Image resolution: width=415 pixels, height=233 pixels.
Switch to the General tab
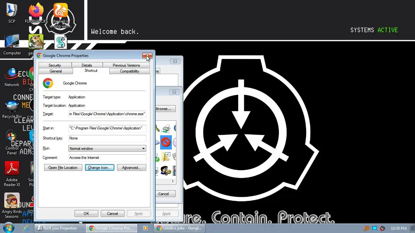(56, 71)
